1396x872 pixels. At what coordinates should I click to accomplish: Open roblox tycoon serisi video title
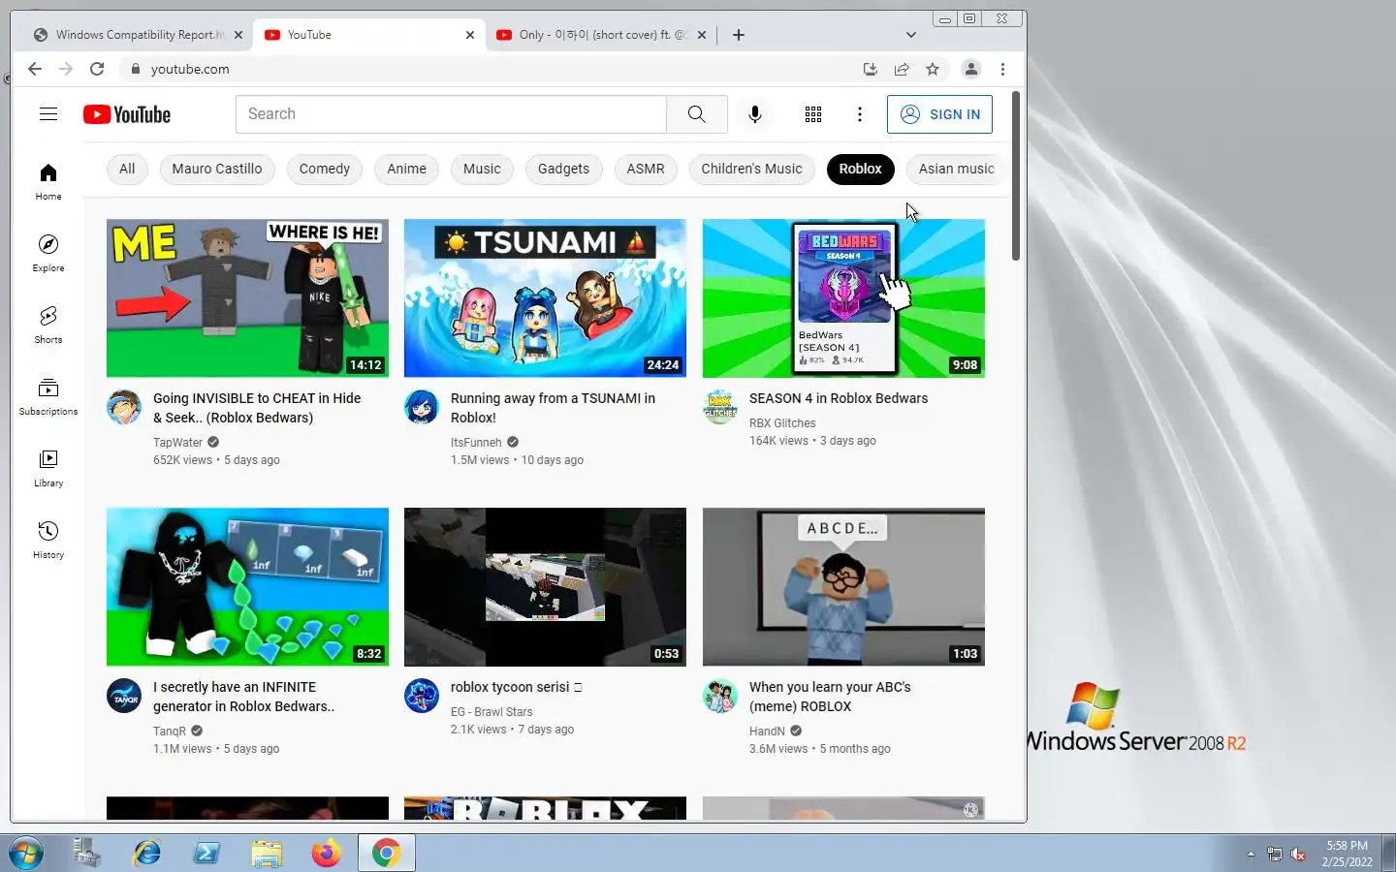tap(517, 687)
